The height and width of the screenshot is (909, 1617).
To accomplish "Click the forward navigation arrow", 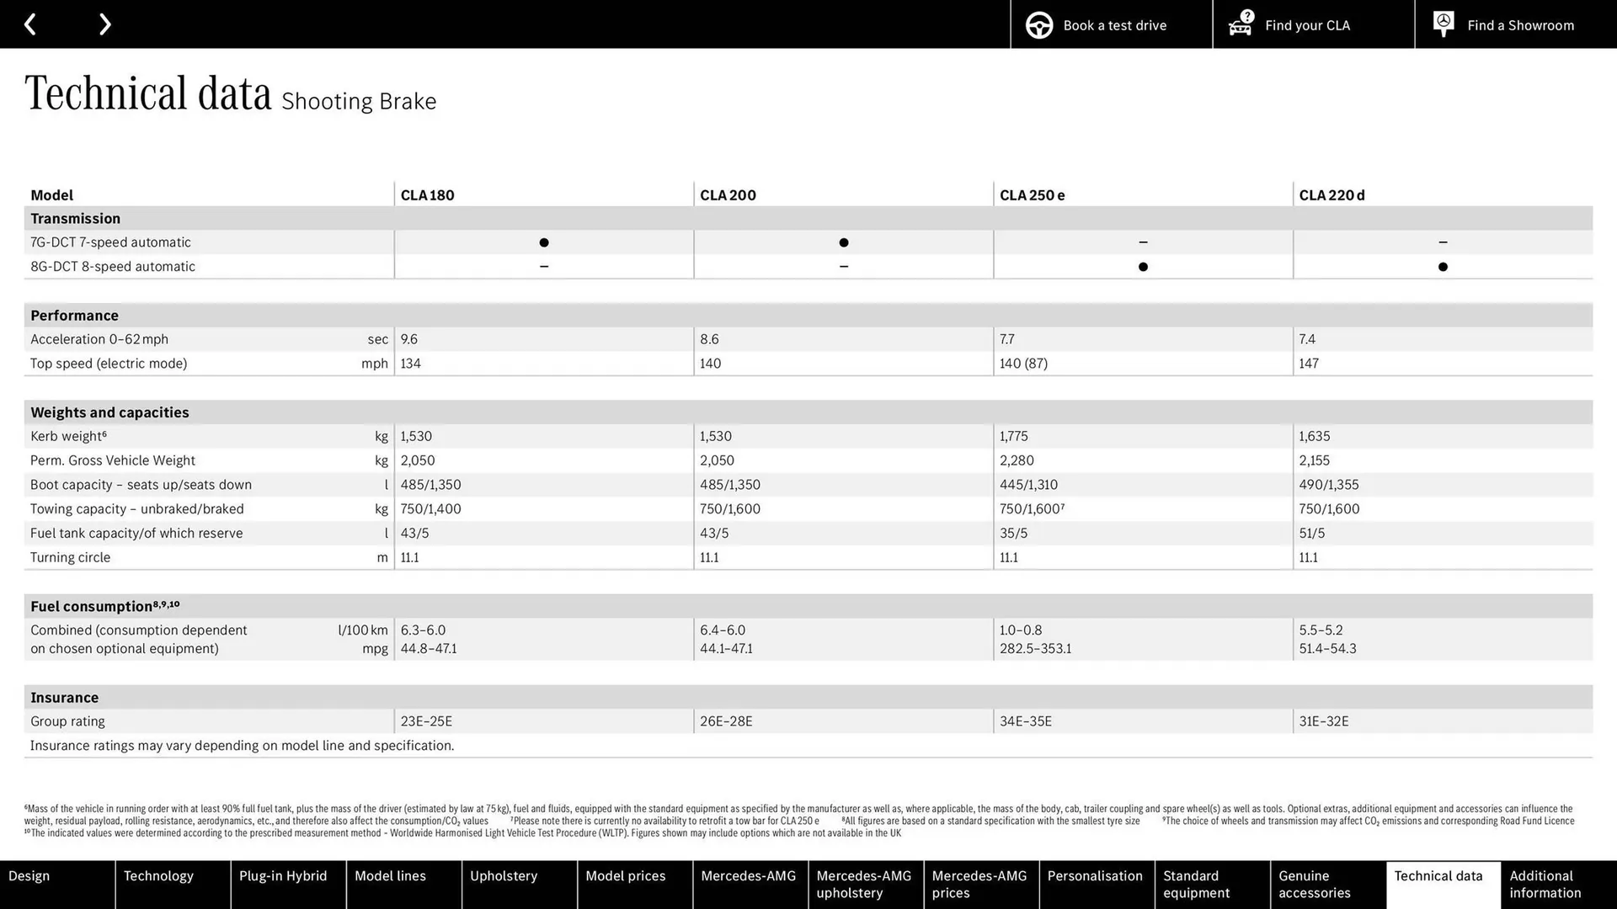I will [104, 24].
